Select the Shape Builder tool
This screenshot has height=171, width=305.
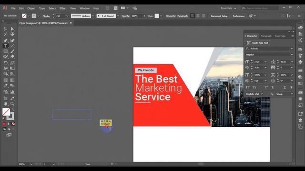click(5, 74)
